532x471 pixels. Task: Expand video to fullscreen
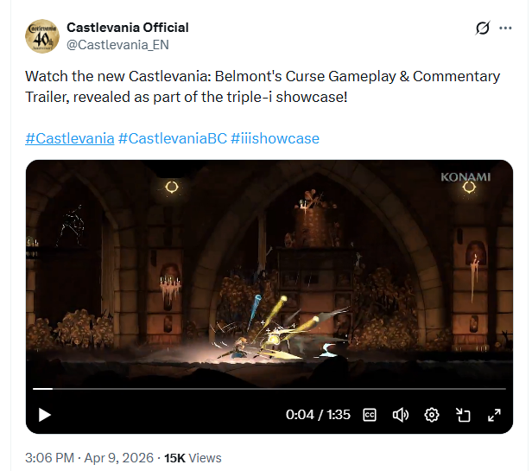(x=494, y=415)
